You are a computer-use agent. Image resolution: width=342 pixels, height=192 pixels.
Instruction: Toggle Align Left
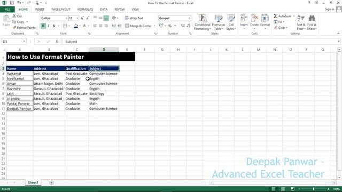point(95,26)
